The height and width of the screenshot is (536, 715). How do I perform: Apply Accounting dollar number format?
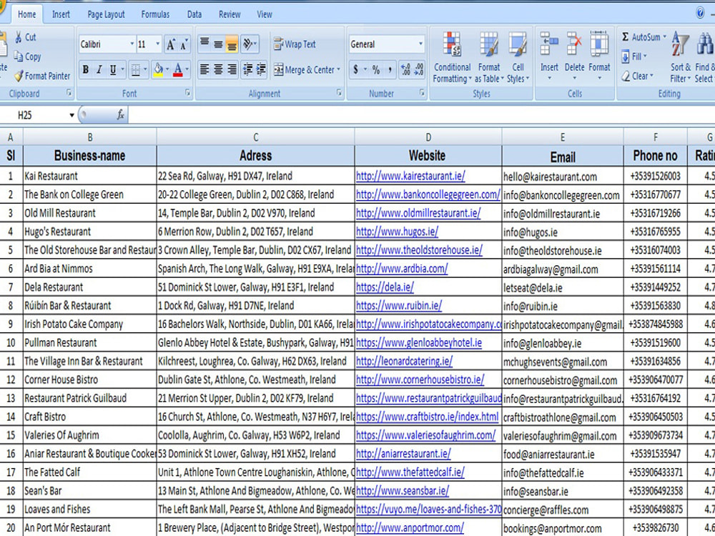pos(355,70)
